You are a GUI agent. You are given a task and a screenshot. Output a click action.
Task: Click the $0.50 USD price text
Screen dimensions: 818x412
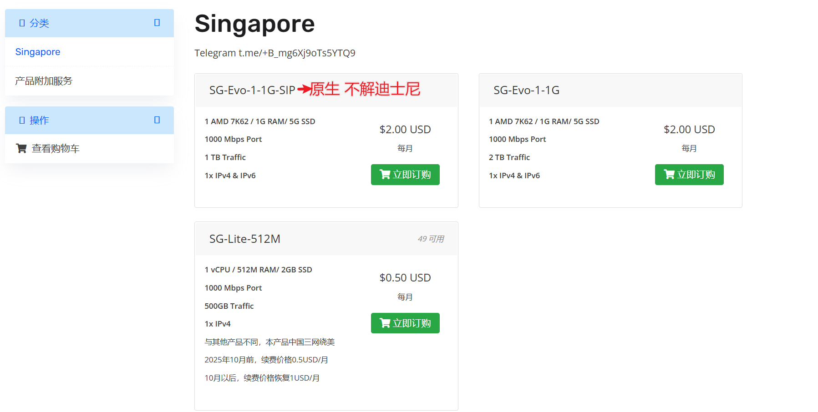405,278
